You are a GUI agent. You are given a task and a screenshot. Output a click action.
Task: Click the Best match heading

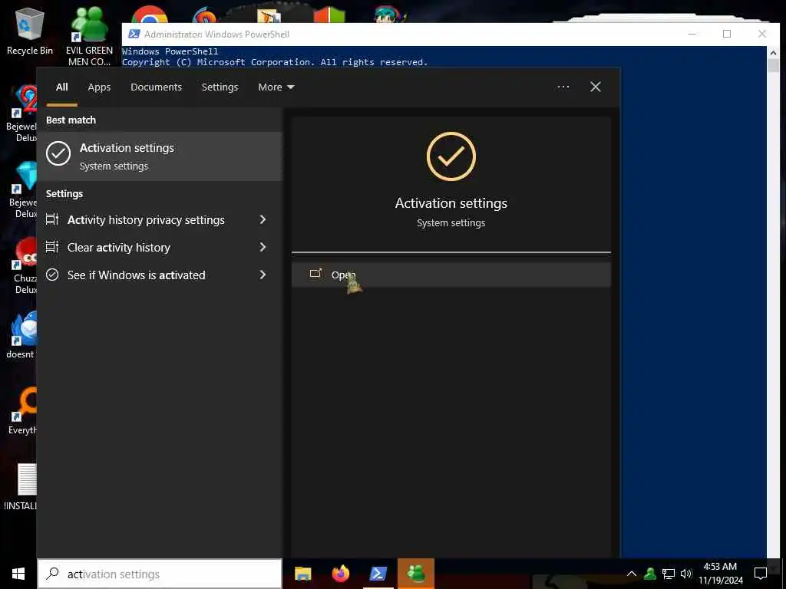(71, 120)
